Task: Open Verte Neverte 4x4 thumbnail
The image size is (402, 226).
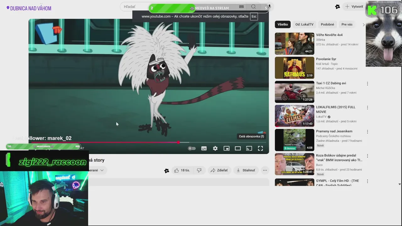Action: pyautogui.click(x=295, y=44)
